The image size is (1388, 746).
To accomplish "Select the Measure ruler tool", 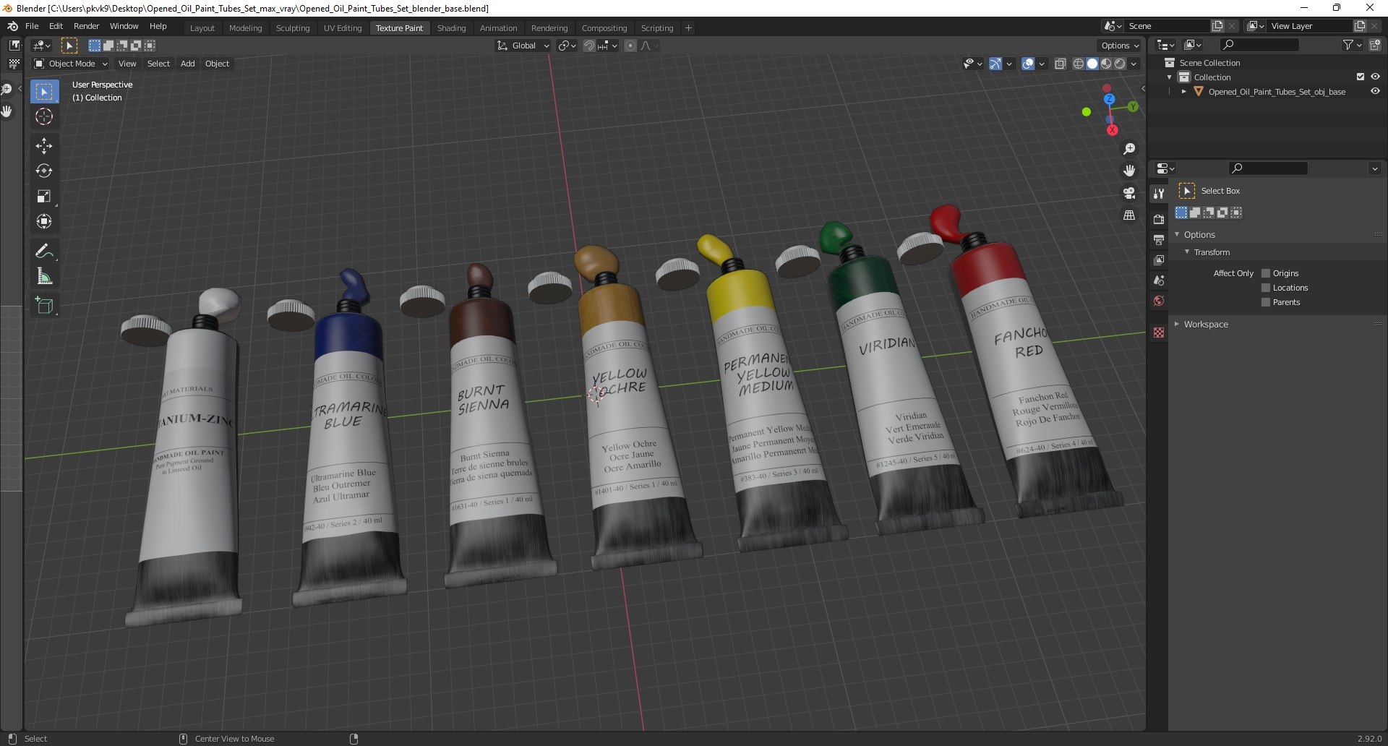I will pos(44,277).
